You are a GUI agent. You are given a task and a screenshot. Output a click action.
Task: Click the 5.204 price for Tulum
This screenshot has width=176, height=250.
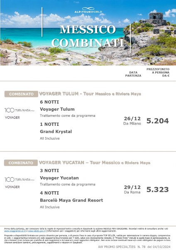pyautogui.click(x=157, y=121)
